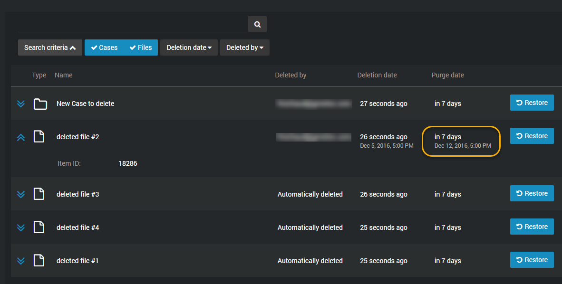
Task: Focus the recycle bin search field
Action: [133, 24]
